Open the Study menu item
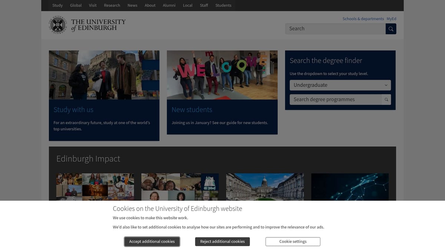The height and width of the screenshot is (250, 445). (x=57, y=5)
